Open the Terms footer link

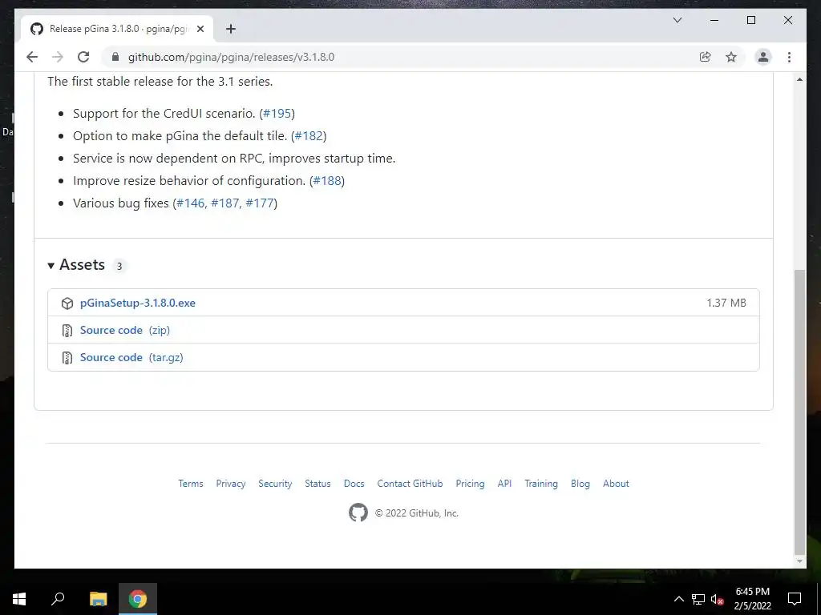pos(191,484)
